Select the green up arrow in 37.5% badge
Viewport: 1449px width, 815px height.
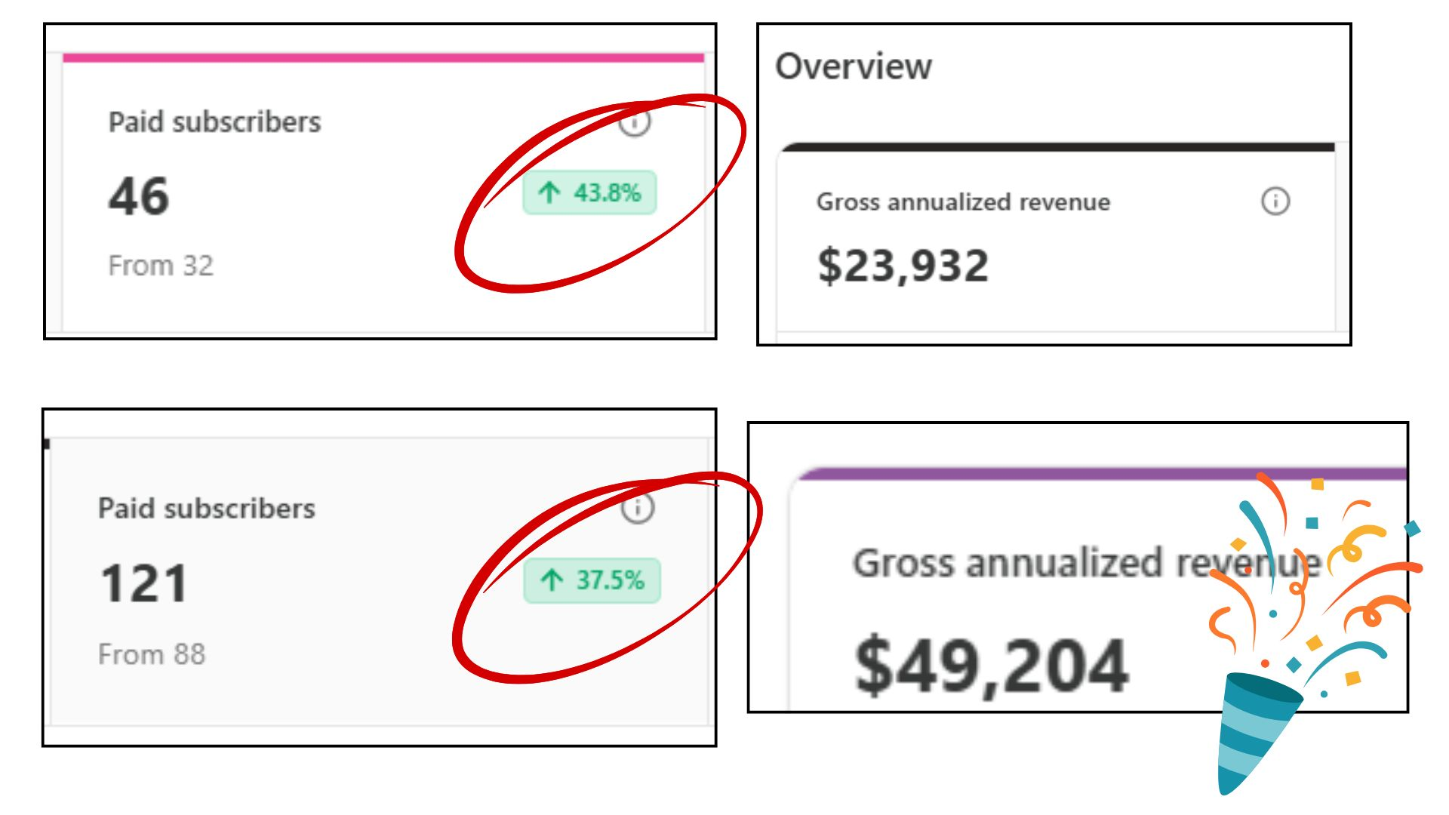point(553,580)
